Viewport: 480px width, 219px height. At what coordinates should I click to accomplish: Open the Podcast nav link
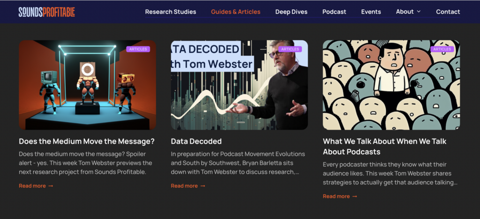334,12
